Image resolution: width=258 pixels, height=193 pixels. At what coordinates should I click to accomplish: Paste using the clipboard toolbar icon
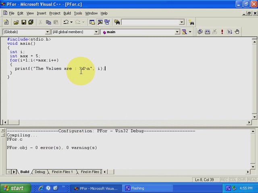pos(56,22)
